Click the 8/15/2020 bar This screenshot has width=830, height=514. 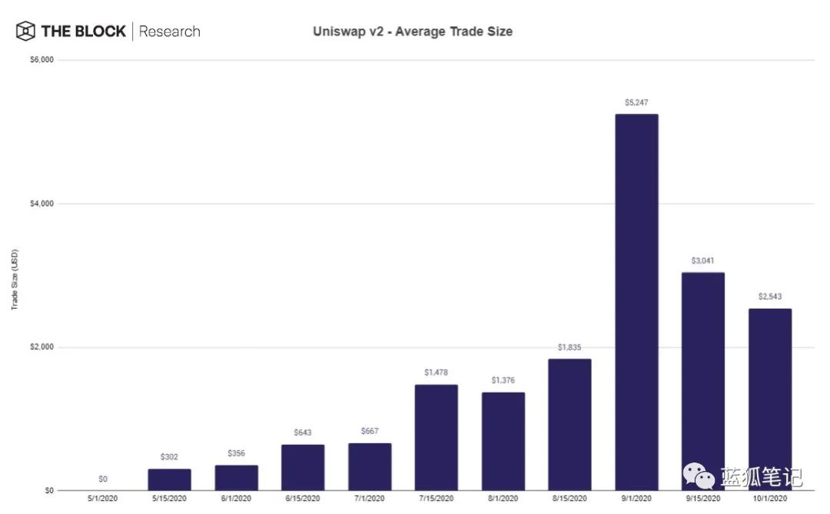569,424
